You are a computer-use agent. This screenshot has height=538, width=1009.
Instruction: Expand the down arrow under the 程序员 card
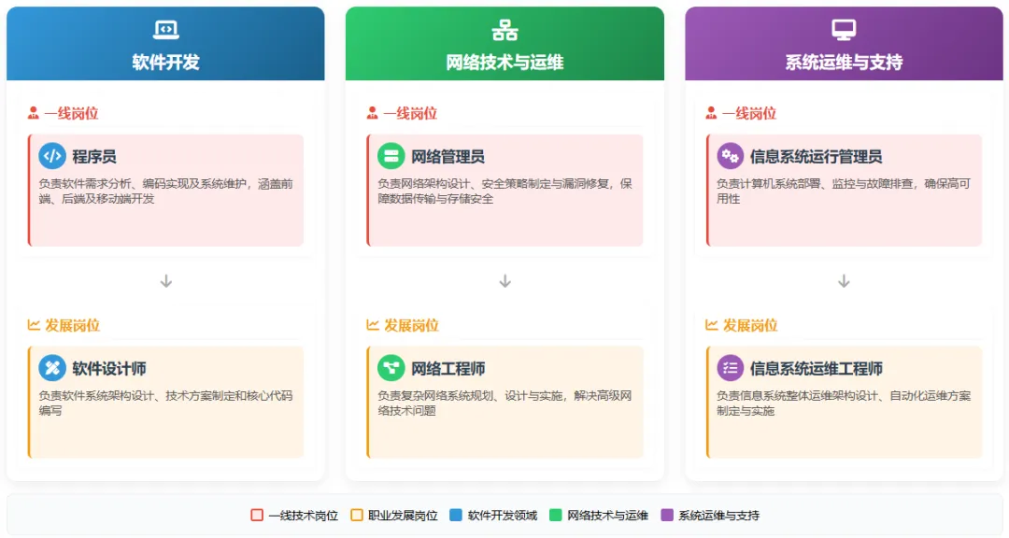click(165, 280)
